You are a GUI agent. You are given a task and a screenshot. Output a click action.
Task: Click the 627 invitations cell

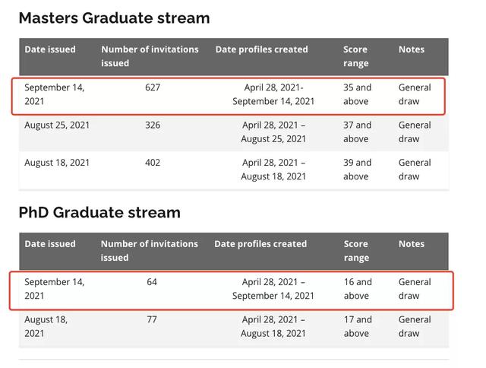point(153,87)
